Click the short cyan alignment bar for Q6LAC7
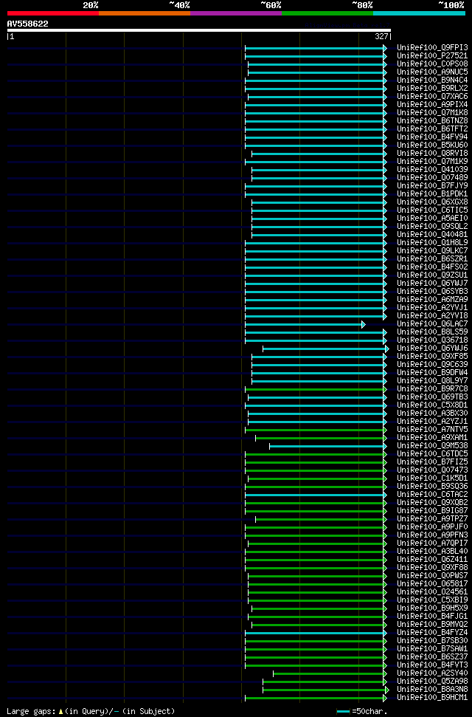This screenshot has width=472, height=717. pos(305,324)
